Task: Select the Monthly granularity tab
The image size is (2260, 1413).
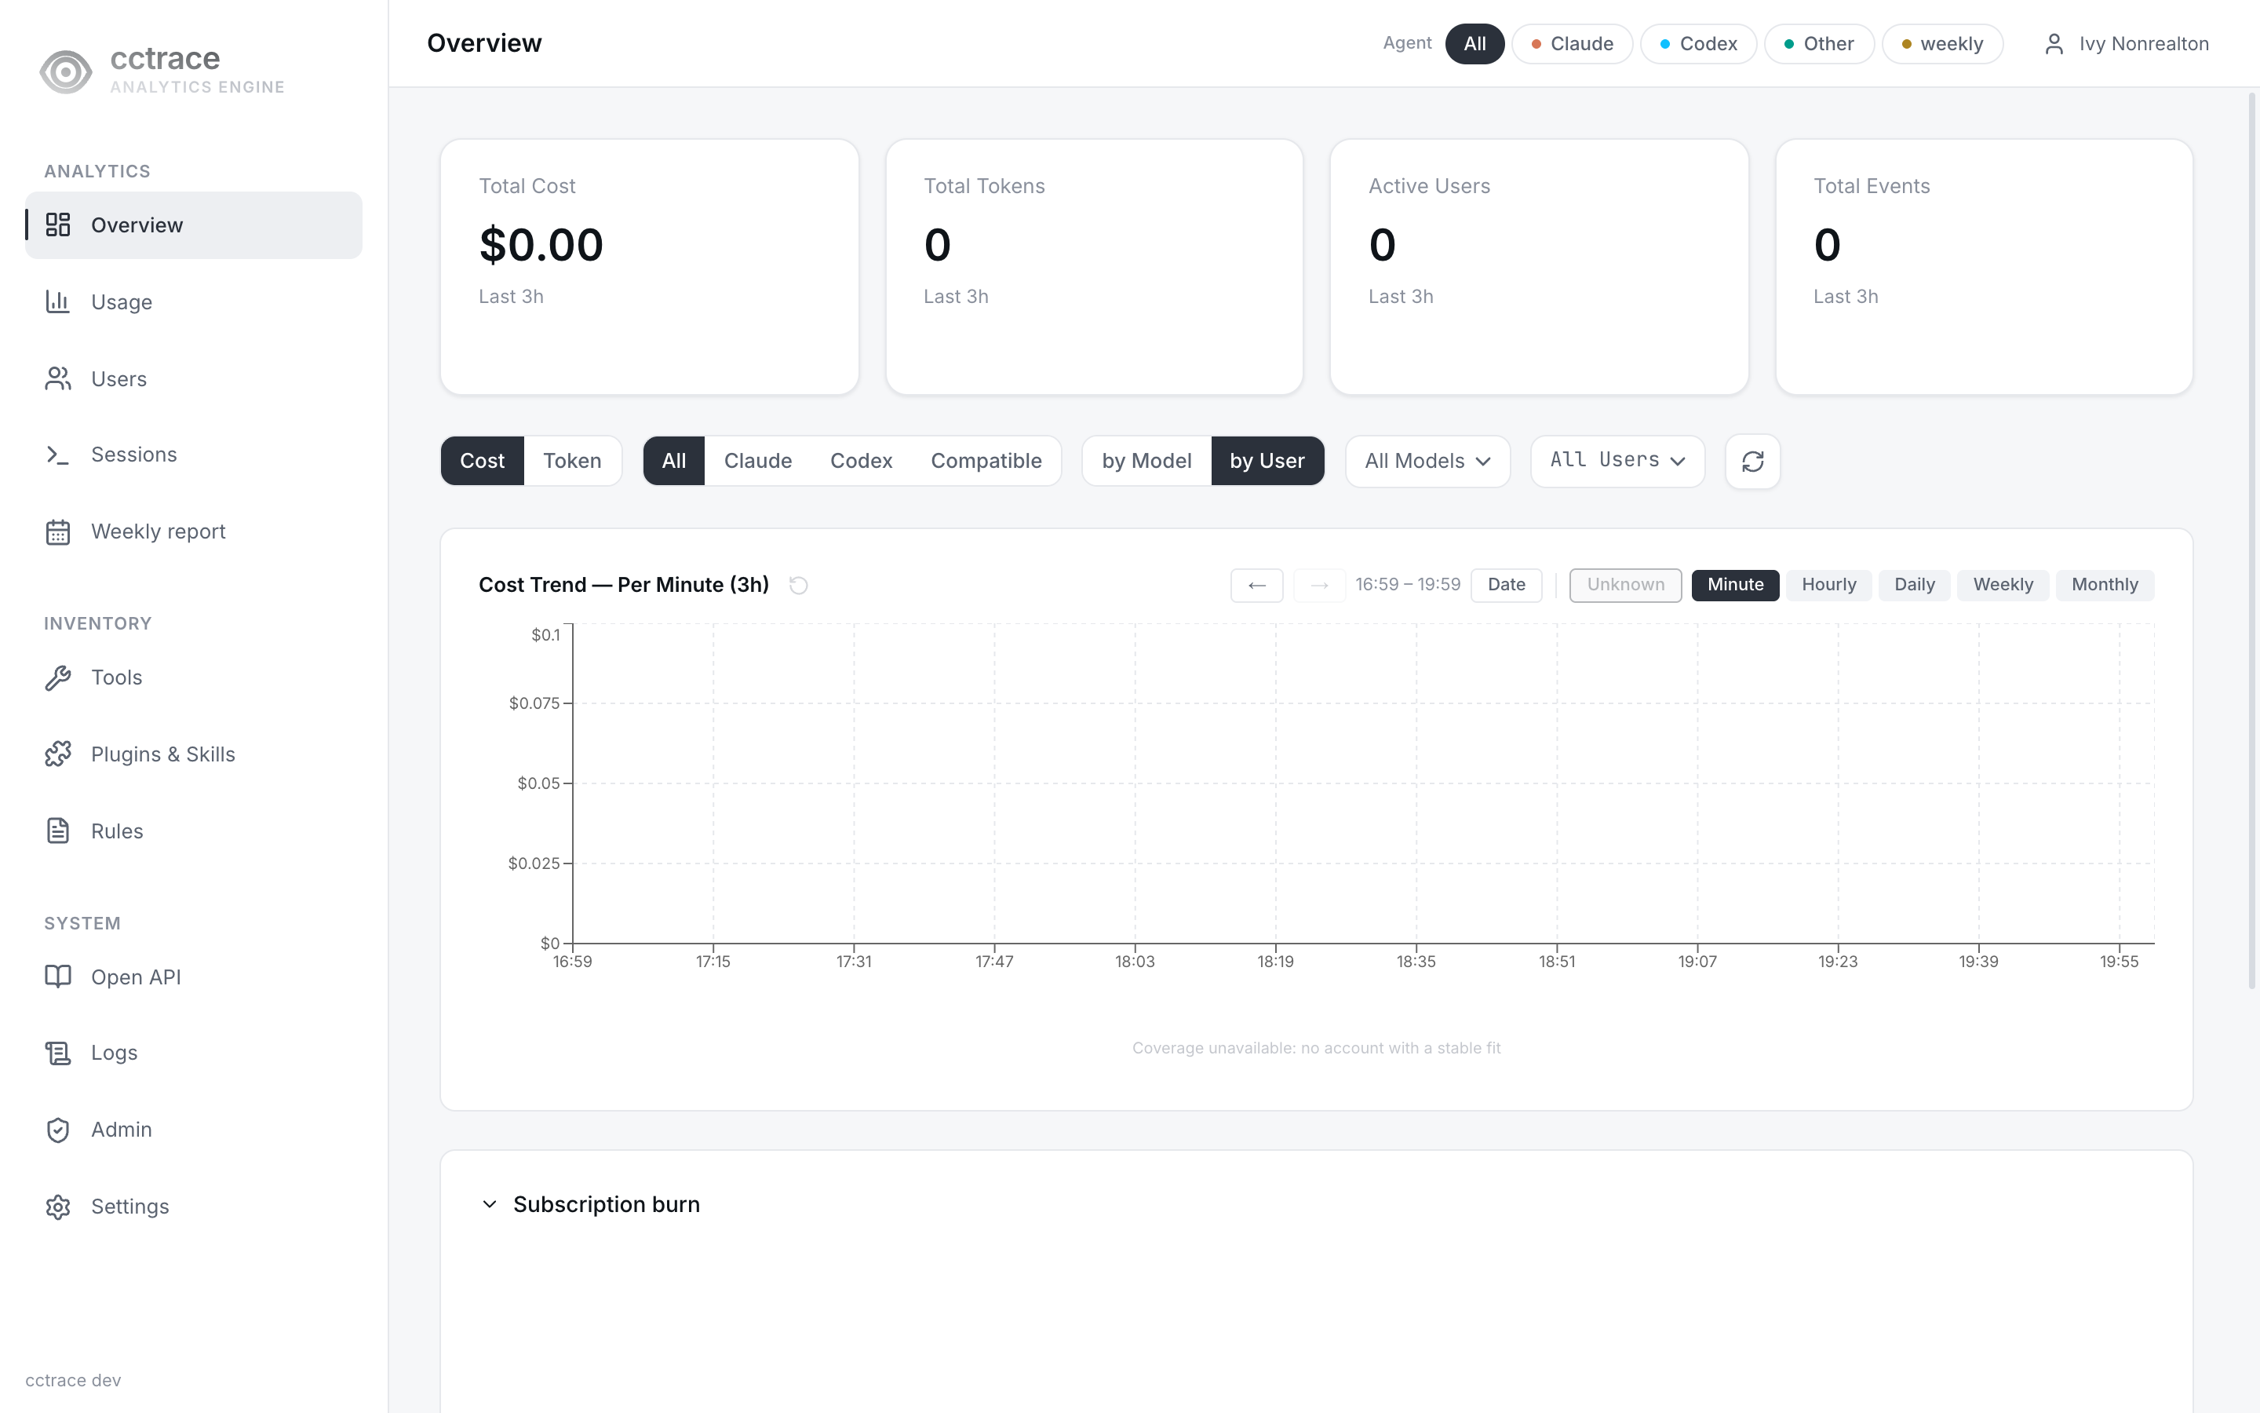Action: tap(2104, 585)
